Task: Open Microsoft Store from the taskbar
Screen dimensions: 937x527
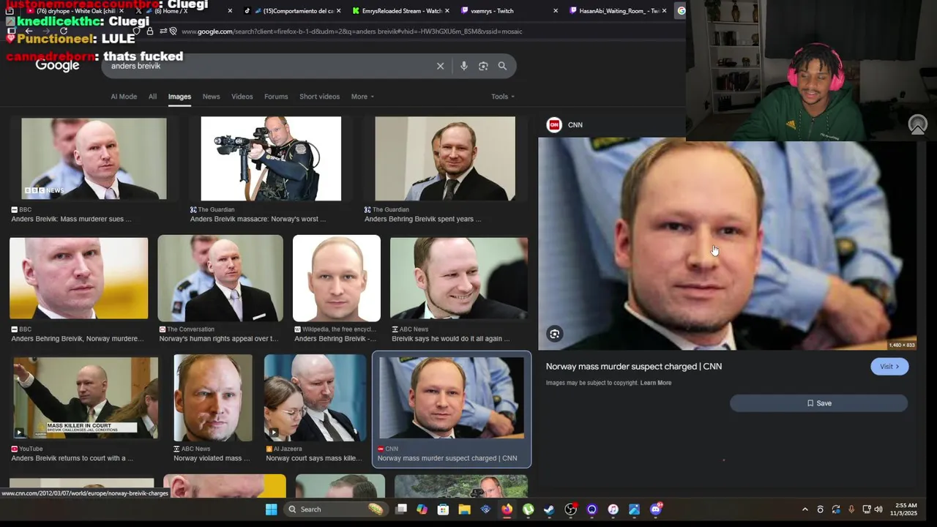Action: pyautogui.click(x=444, y=509)
